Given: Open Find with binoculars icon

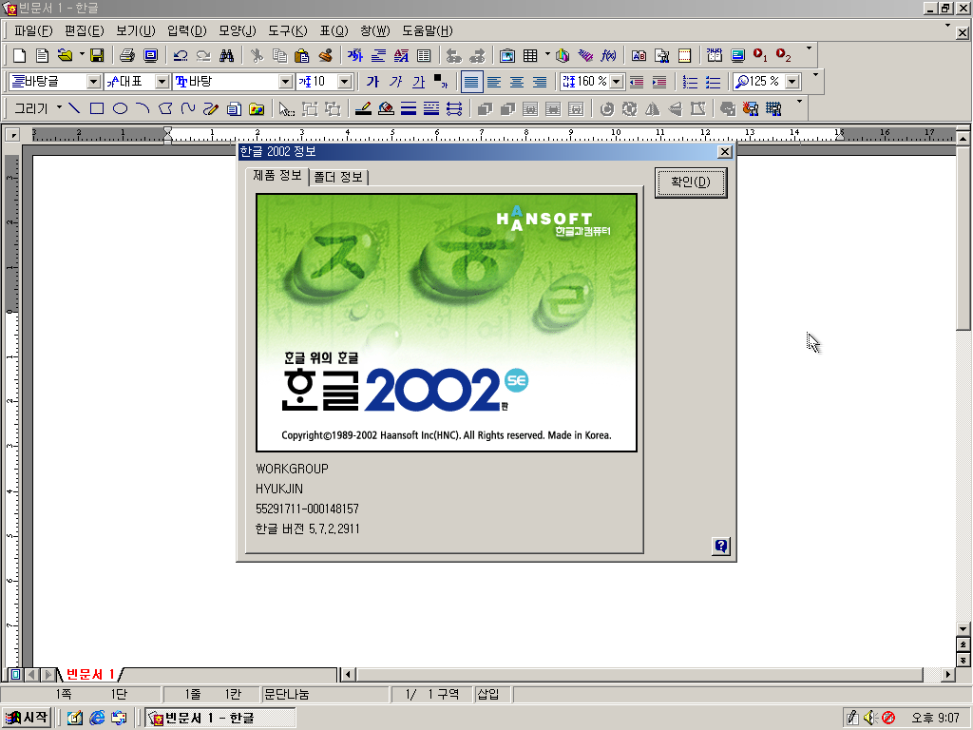Looking at the screenshot, I should (226, 56).
